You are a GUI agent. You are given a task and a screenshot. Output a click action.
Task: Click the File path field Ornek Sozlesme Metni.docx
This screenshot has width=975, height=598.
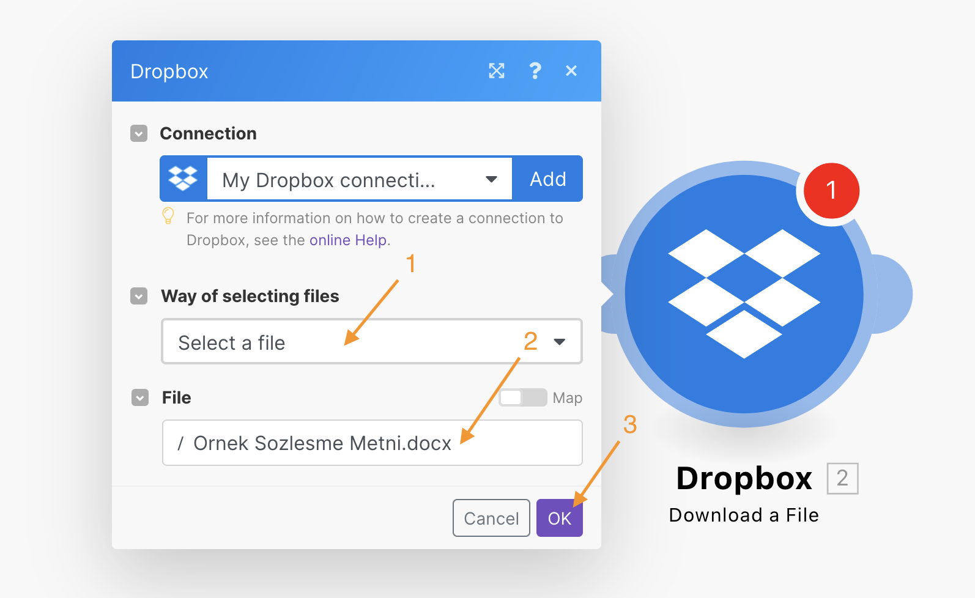coord(373,443)
